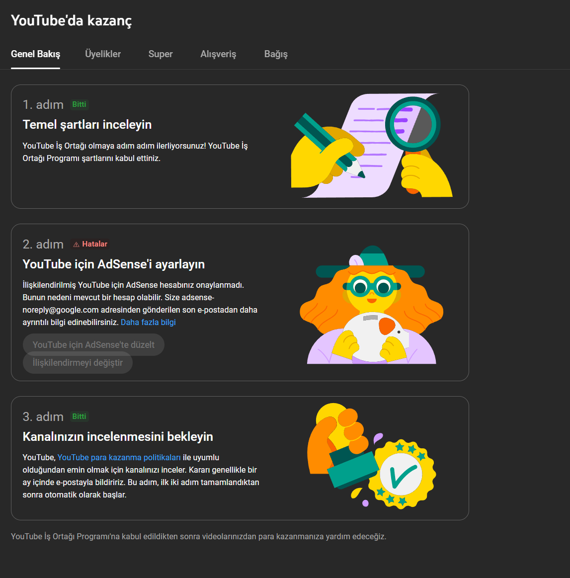Select the Alışveriş tab
Screen dimensions: 570x578
point(218,54)
